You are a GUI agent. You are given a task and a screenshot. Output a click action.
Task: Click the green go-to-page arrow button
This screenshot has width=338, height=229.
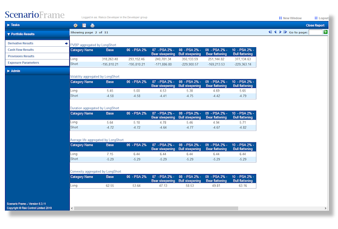[326, 32]
